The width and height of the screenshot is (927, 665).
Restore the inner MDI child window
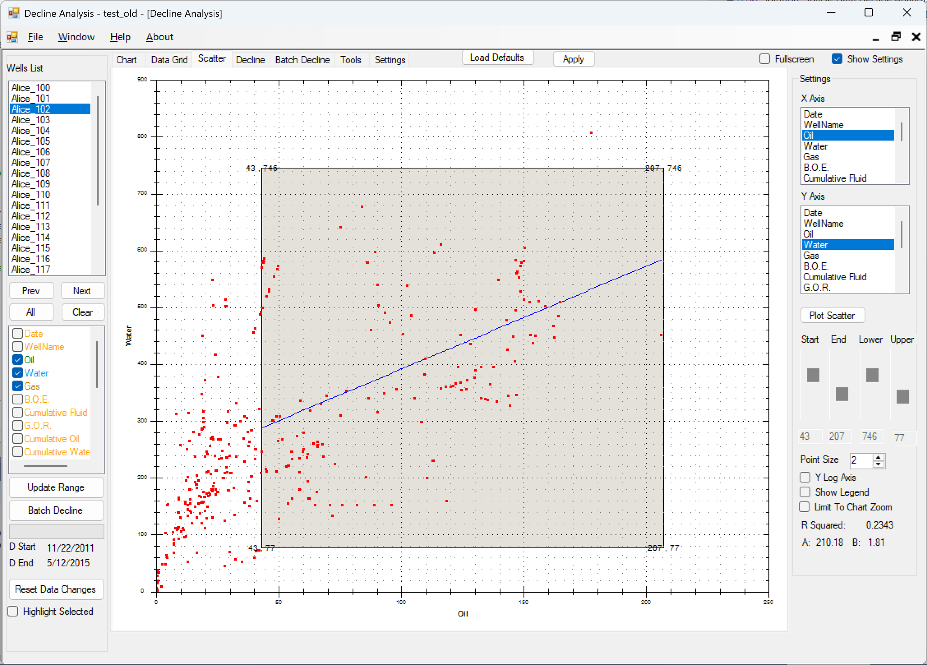[896, 37]
